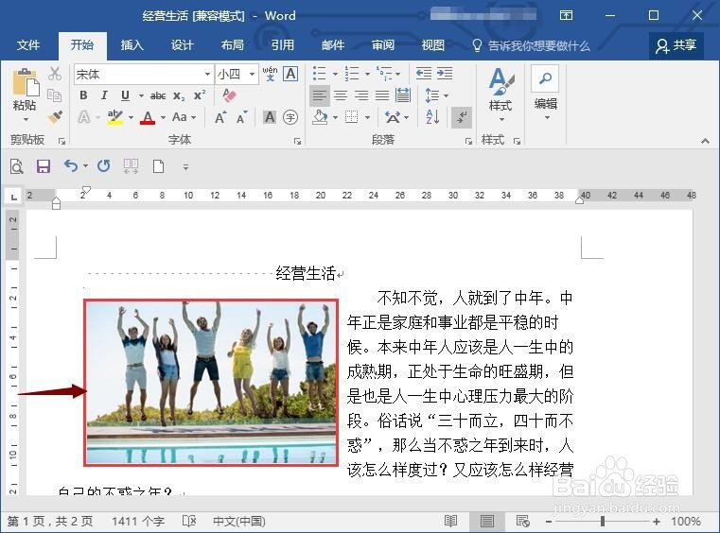The width and height of the screenshot is (720, 533).
Task: Redo last action arrow icon
Action: [x=104, y=166]
